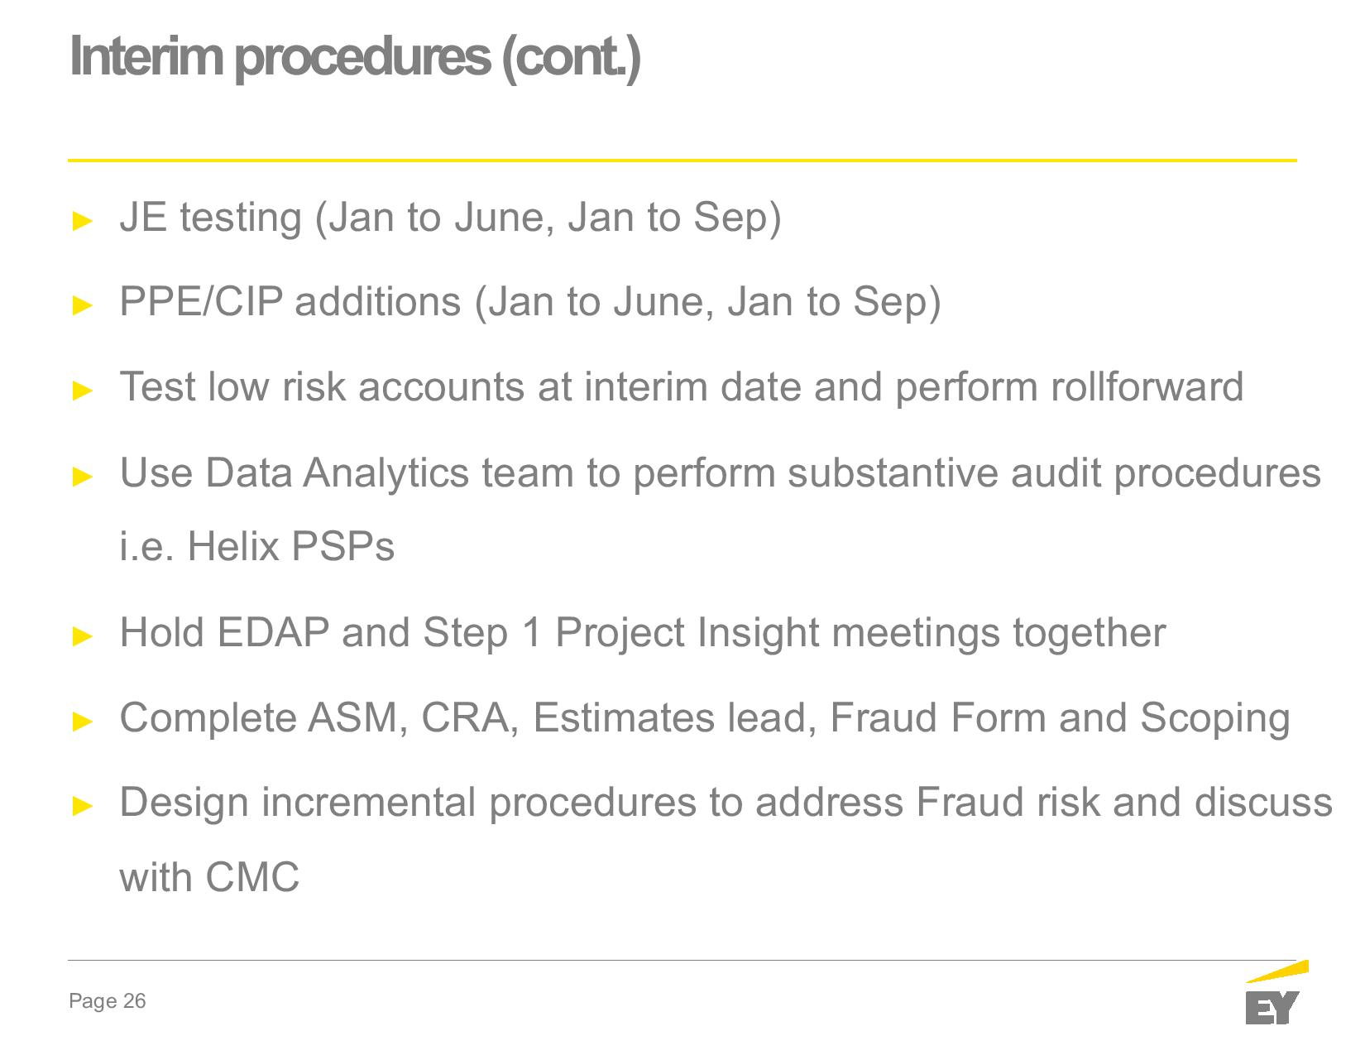Select the bullet arrow before Test low risk accounts

click(83, 390)
